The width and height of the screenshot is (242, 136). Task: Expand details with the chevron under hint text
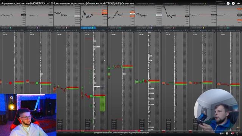click(x=121, y=135)
